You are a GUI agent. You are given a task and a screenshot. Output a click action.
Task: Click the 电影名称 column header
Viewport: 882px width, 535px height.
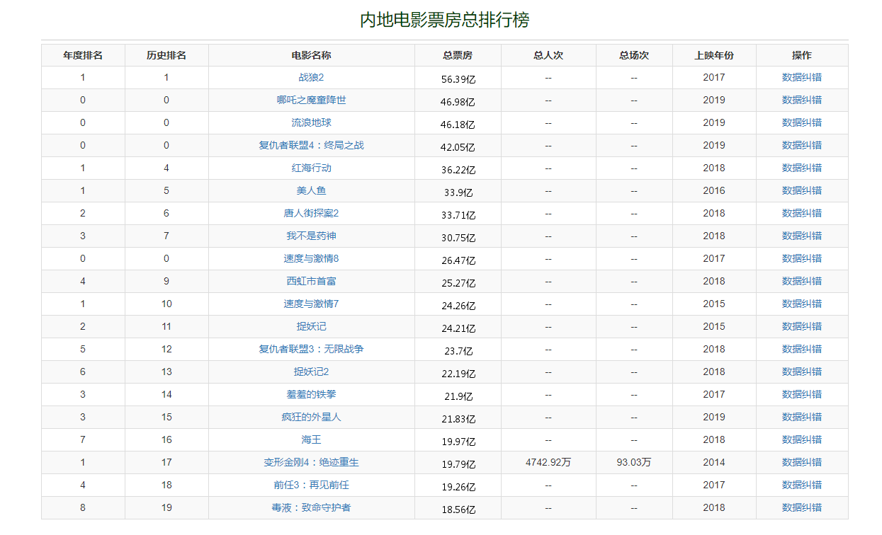(x=311, y=55)
